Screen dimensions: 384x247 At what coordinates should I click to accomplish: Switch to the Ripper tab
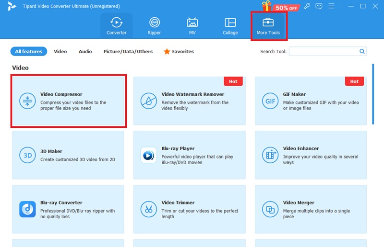154,26
